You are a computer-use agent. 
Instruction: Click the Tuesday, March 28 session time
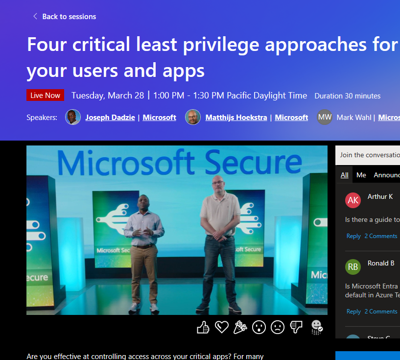point(189,96)
